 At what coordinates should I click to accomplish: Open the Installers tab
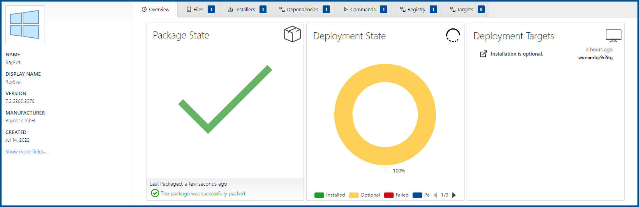(245, 10)
